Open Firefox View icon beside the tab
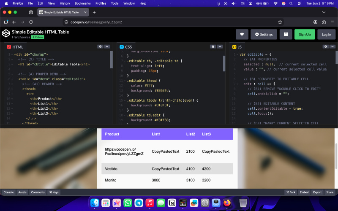 tap(31, 12)
